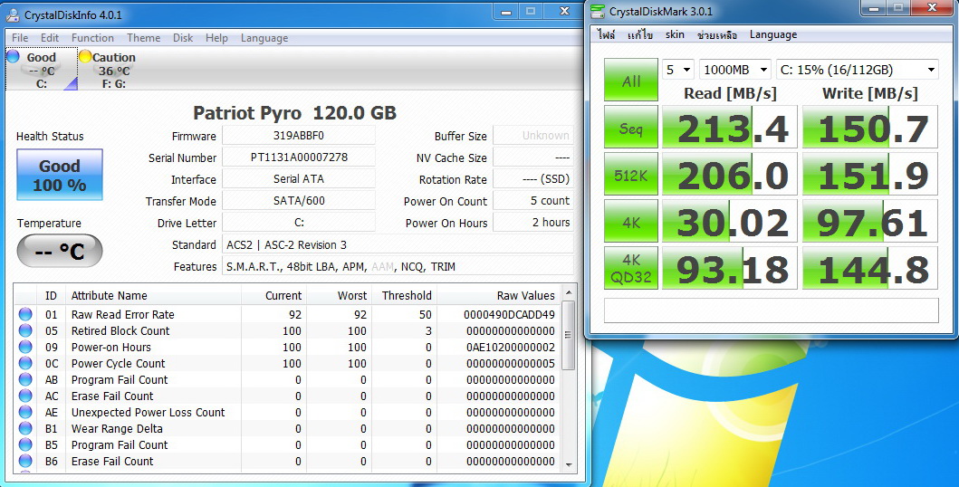Click the blue Good status orb for drive C:
This screenshot has height=487, width=959.
click(14, 57)
